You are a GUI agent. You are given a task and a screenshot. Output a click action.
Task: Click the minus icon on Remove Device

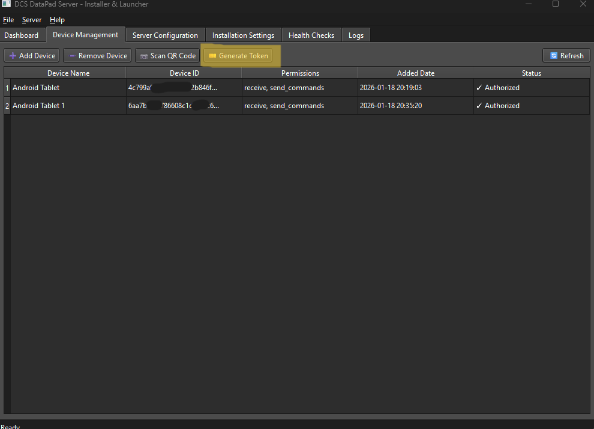[x=72, y=56]
